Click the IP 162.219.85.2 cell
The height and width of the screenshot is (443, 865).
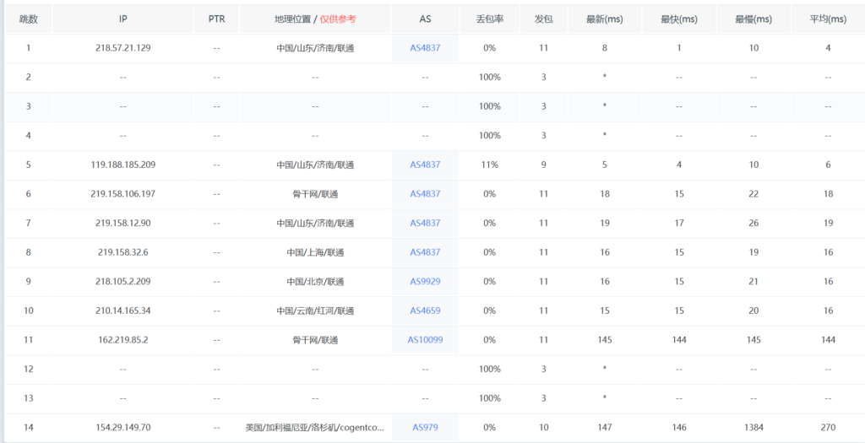123,340
